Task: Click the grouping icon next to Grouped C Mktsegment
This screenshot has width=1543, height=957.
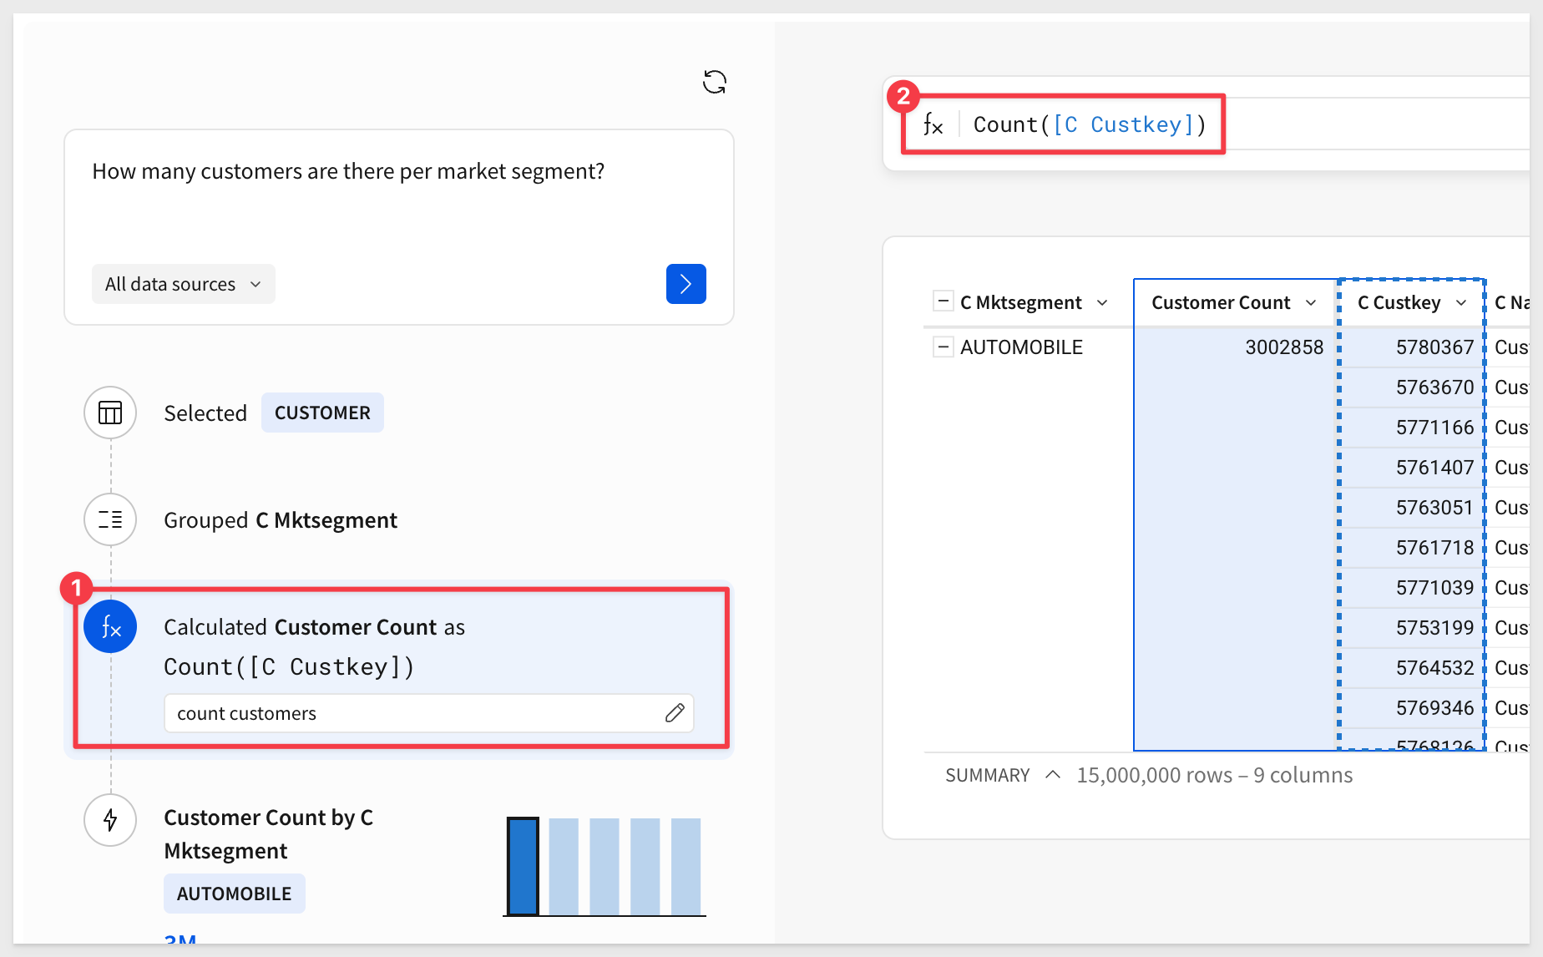Action: (110, 519)
